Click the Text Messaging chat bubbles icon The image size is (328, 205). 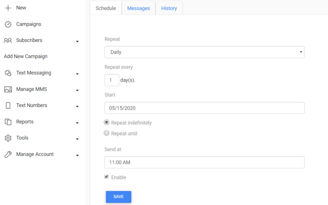(8, 73)
